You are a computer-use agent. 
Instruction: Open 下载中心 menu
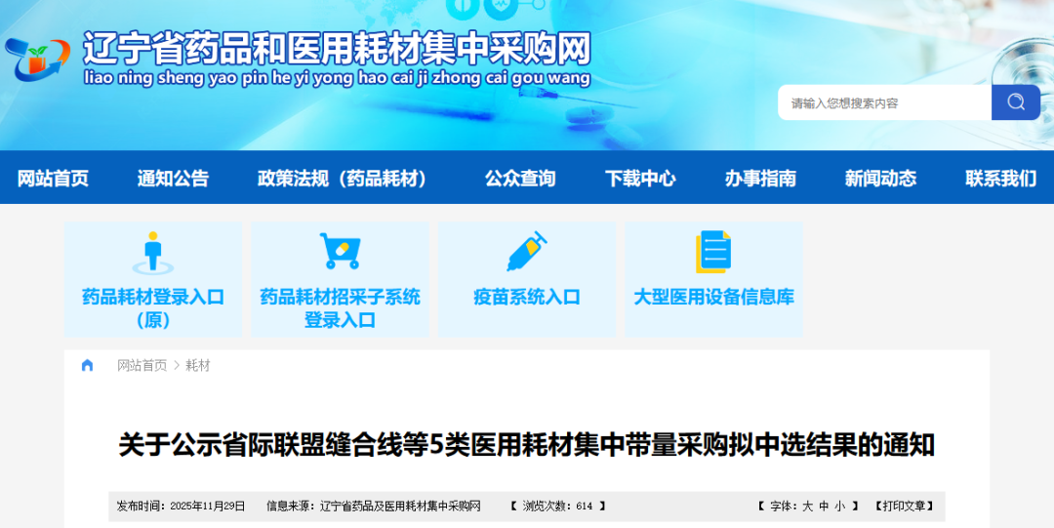(x=640, y=178)
